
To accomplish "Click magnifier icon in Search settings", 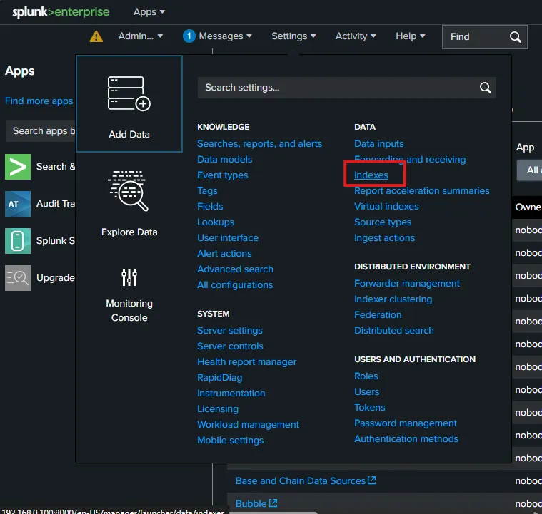I will (486, 88).
